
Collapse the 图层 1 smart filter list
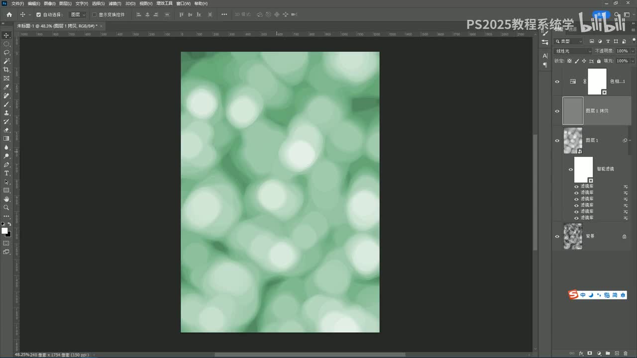click(x=630, y=141)
